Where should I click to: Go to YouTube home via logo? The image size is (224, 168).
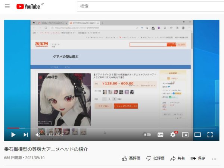click(28, 6)
